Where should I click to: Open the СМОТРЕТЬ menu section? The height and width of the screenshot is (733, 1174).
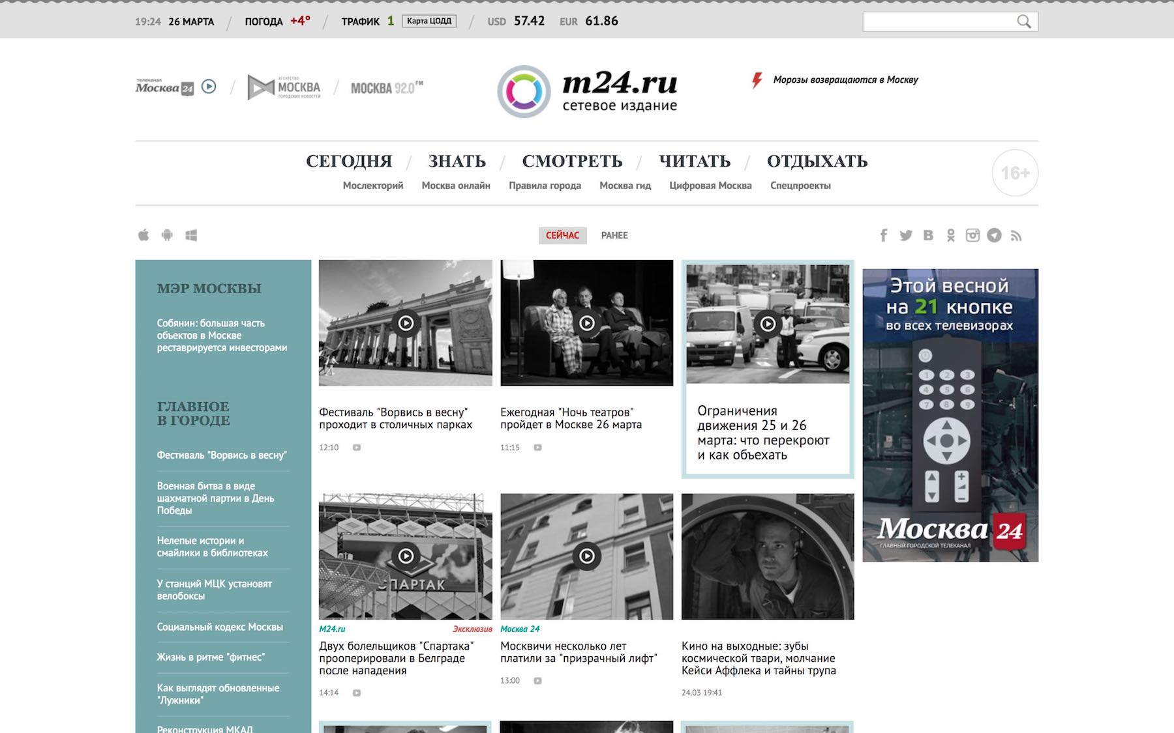(572, 161)
